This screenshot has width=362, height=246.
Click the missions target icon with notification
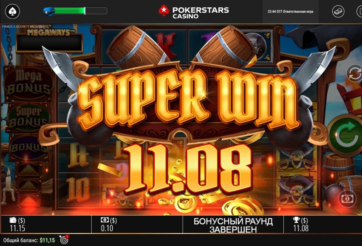(x=64, y=240)
